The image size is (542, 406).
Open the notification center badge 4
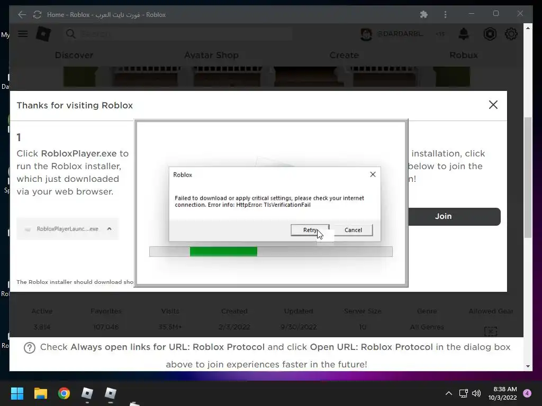[x=527, y=393]
